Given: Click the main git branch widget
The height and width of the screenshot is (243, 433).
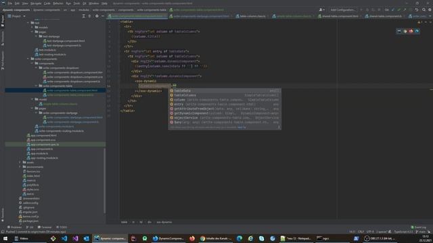Looking at the screenshot, I should click(x=421, y=232).
